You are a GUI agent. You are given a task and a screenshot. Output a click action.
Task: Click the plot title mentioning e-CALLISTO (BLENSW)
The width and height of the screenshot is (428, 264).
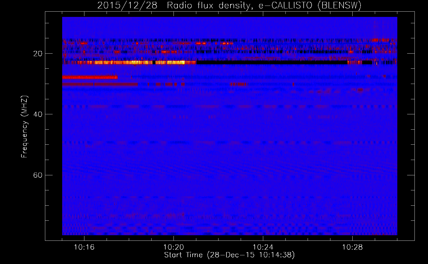pos(229,5)
